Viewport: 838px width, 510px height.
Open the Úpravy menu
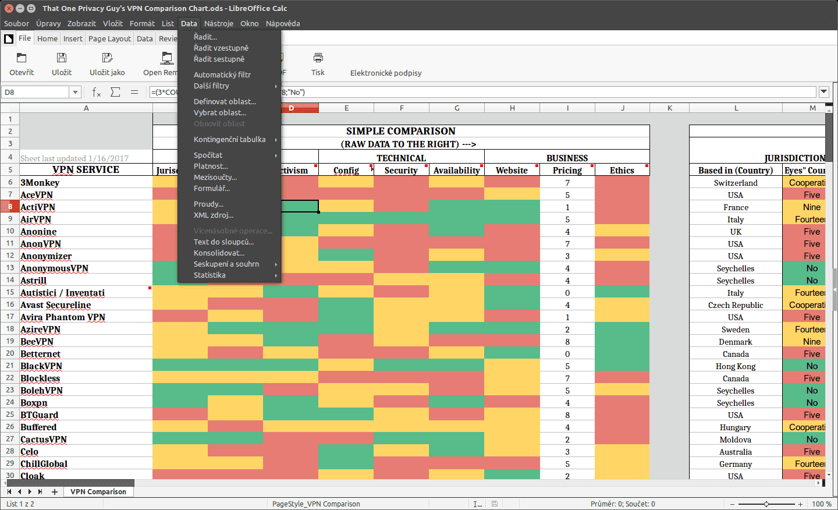point(48,24)
